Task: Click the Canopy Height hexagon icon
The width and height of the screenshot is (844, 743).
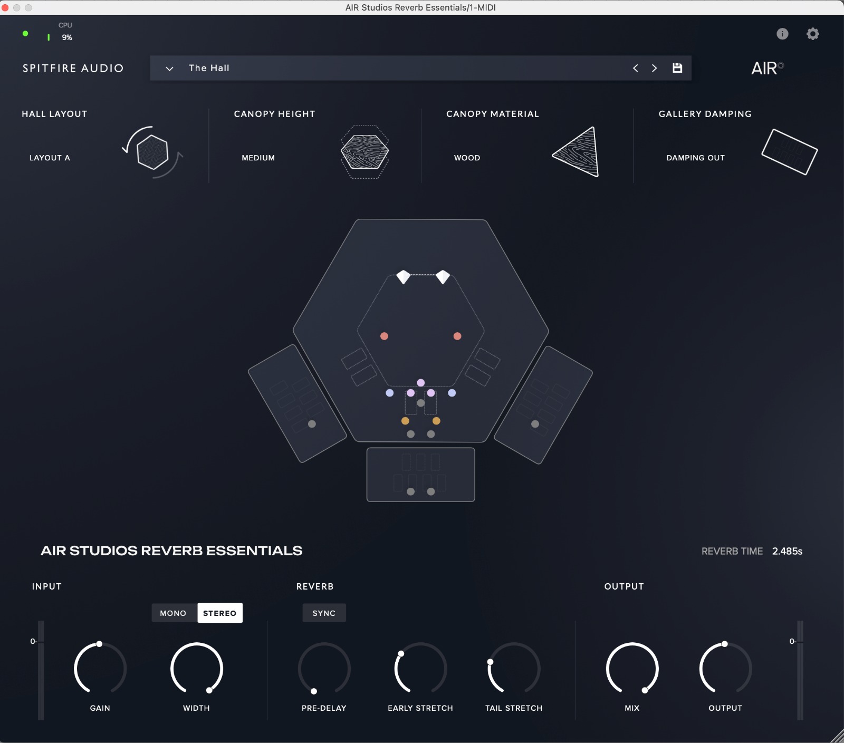Action: click(x=365, y=152)
